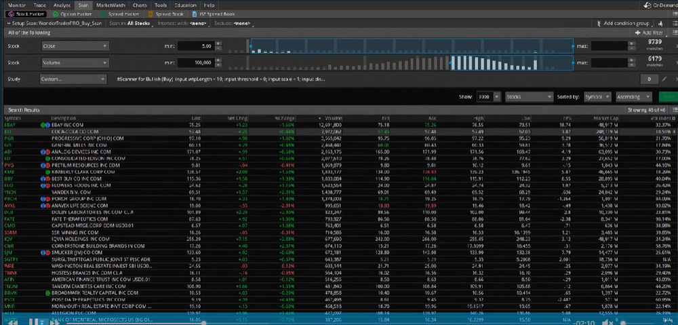This screenshot has height=325, width=678.
Task: Click the plus icon of Add filter
Action: click(637, 33)
